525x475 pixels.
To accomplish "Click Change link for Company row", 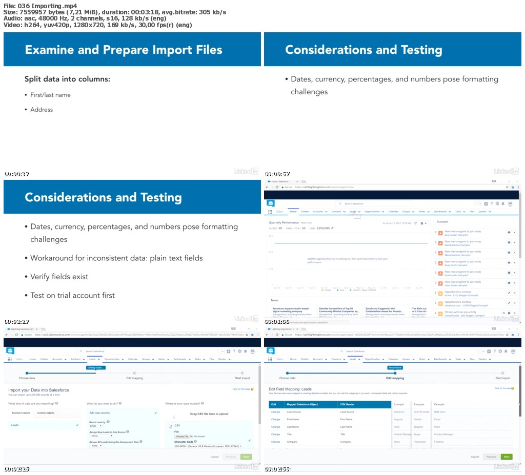I will 275,442.
